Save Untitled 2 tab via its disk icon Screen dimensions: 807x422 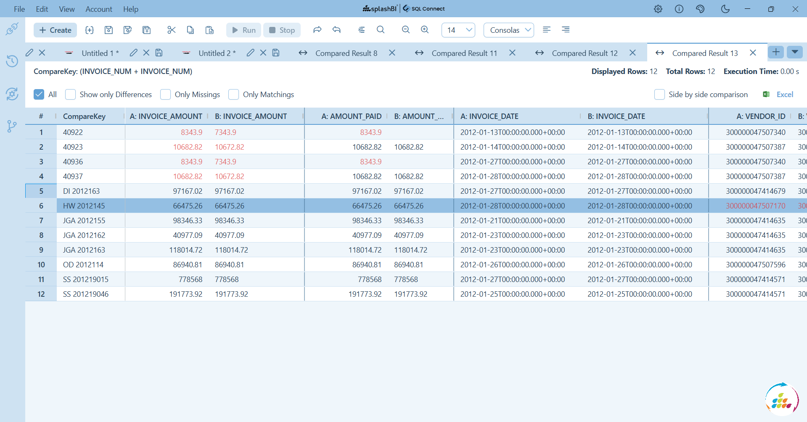point(276,53)
